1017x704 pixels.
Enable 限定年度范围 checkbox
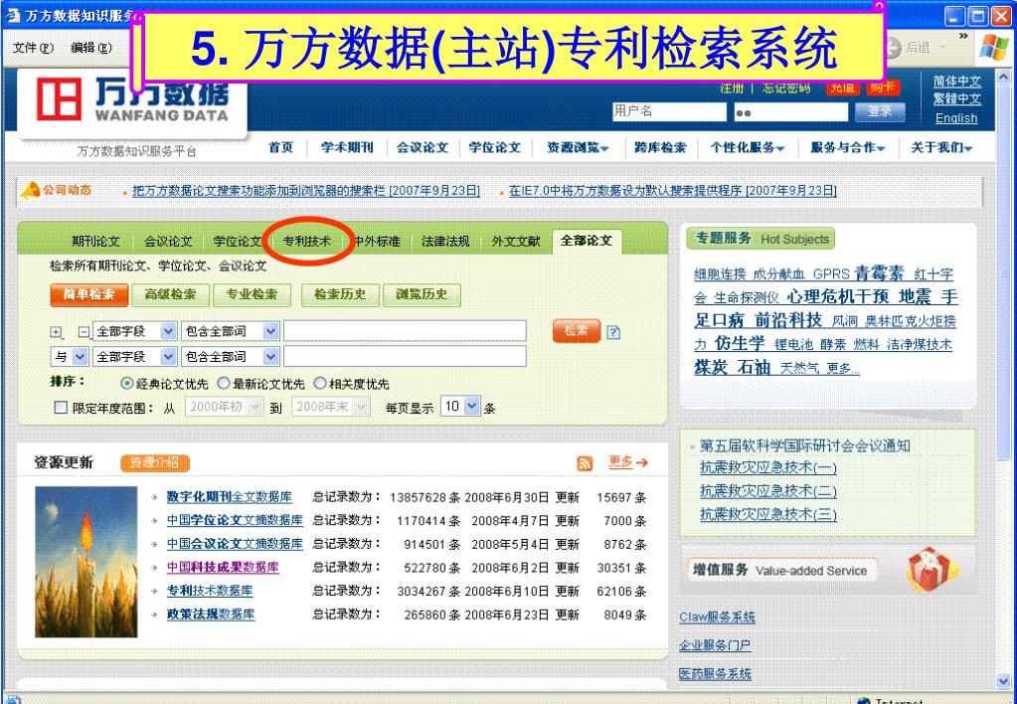point(61,408)
